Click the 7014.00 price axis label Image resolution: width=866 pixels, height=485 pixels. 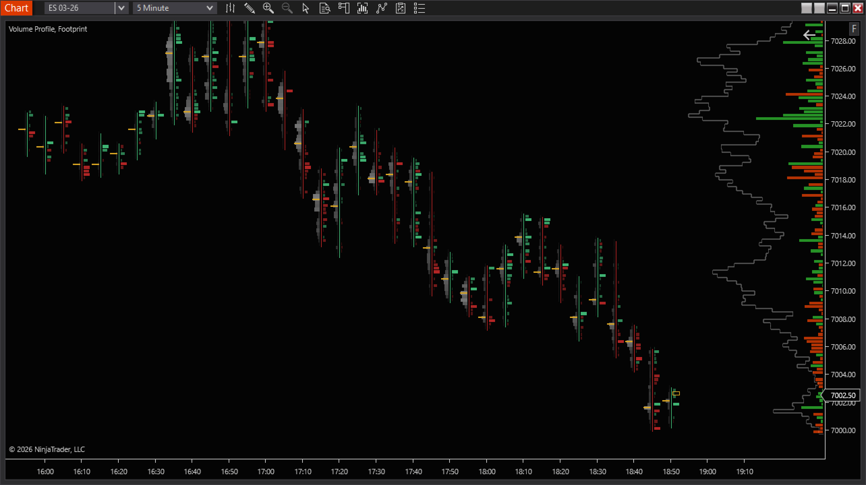(x=843, y=236)
